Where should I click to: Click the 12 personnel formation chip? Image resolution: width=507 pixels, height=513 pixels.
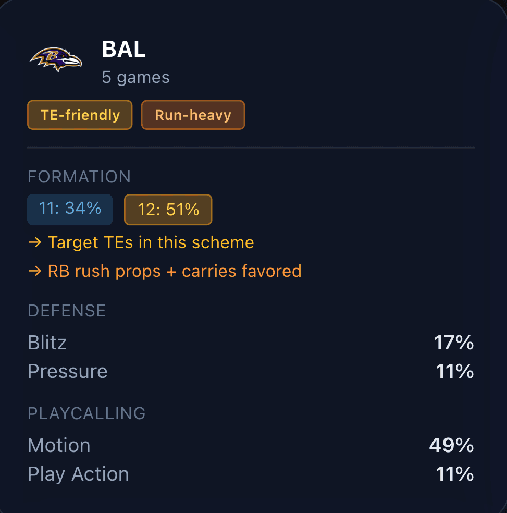(x=168, y=210)
